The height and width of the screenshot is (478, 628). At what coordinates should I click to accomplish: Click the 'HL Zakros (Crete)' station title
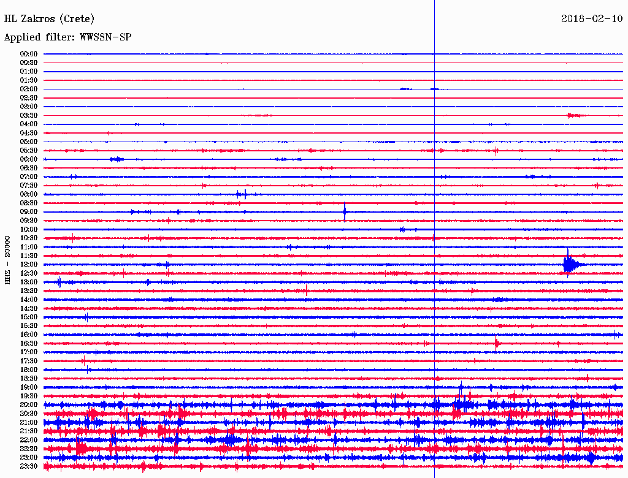[x=49, y=18]
